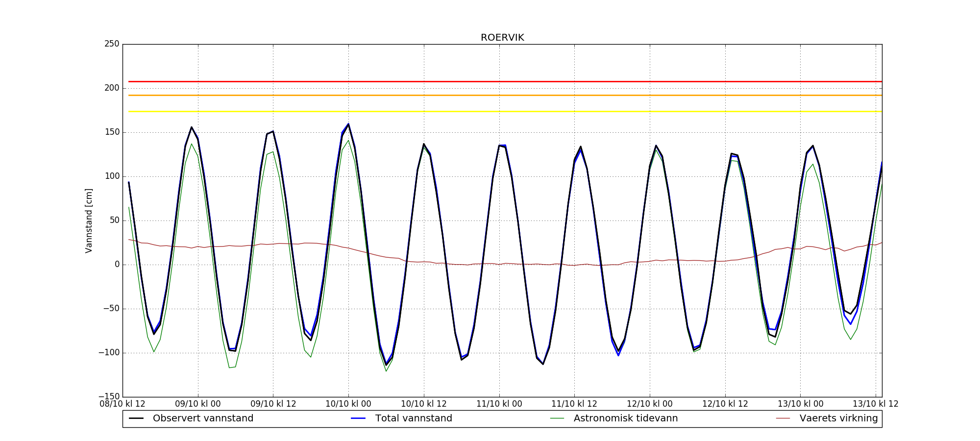Click the ROERVIK chart title
This screenshot has height=441, width=980.
[502, 38]
